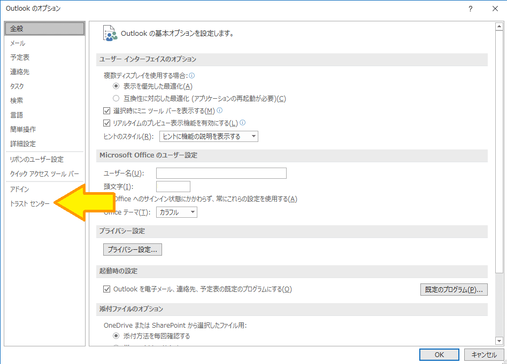Open アドイン category
The height and width of the screenshot is (364, 507).
point(44,189)
